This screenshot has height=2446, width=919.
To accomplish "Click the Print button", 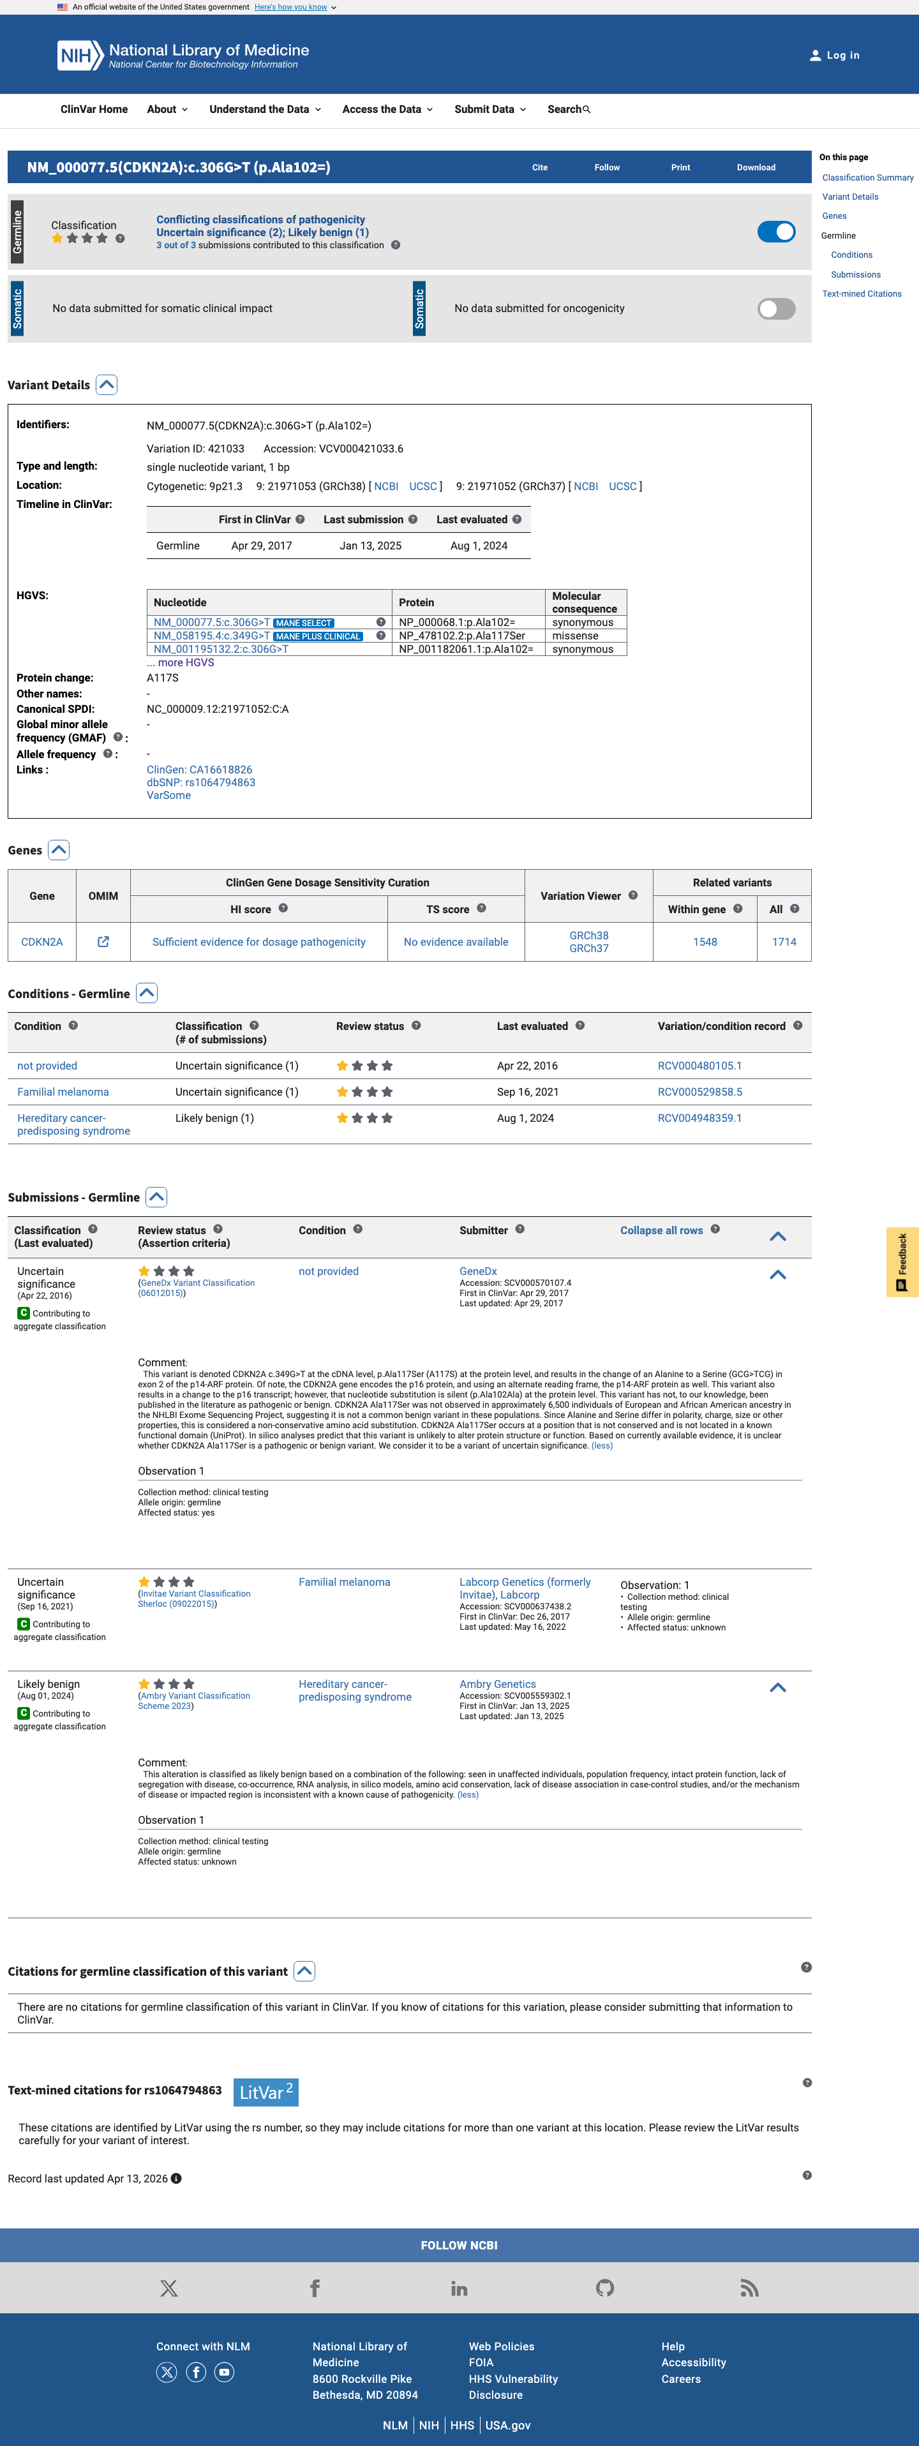I will (681, 167).
